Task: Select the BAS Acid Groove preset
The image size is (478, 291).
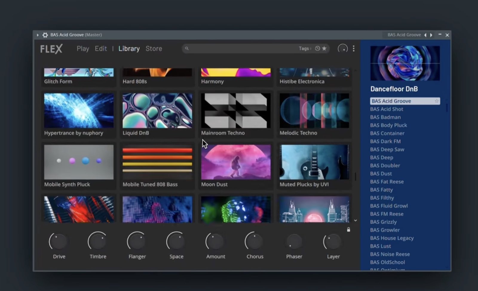Action: click(x=405, y=101)
